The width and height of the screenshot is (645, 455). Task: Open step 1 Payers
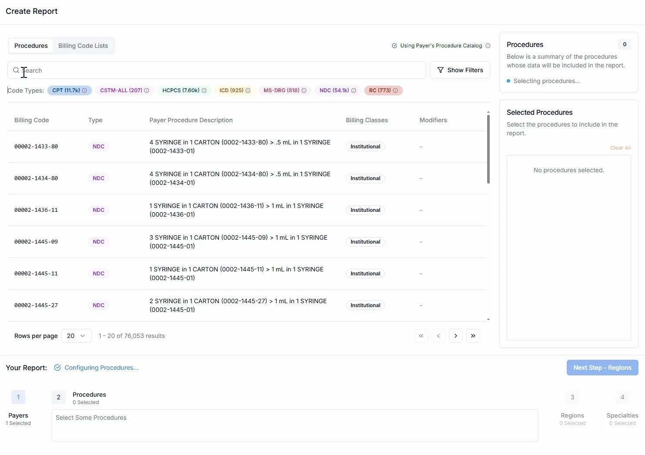click(x=18, y=397)
